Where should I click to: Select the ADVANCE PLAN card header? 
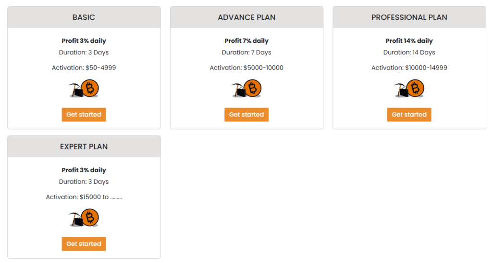click(246, 17)
